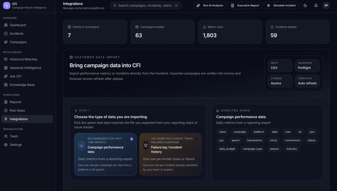Click the Input CSV tile

pos(280,66)
